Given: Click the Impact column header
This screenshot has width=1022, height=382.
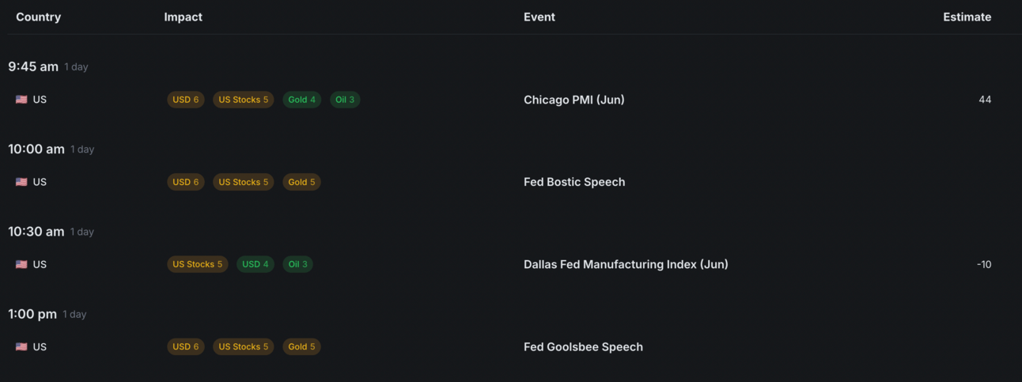Looking at the screenshot, I should coord(183,17).
